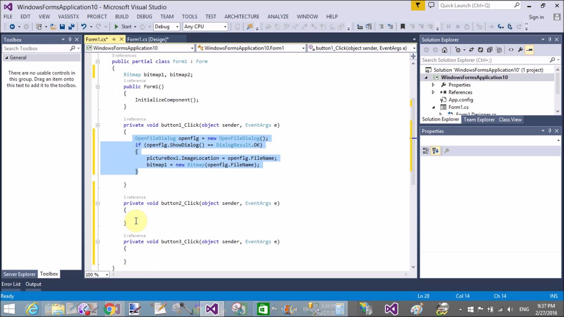Open the Output tab
Viewport: 564px width, 317px height.
coord(33,284)
